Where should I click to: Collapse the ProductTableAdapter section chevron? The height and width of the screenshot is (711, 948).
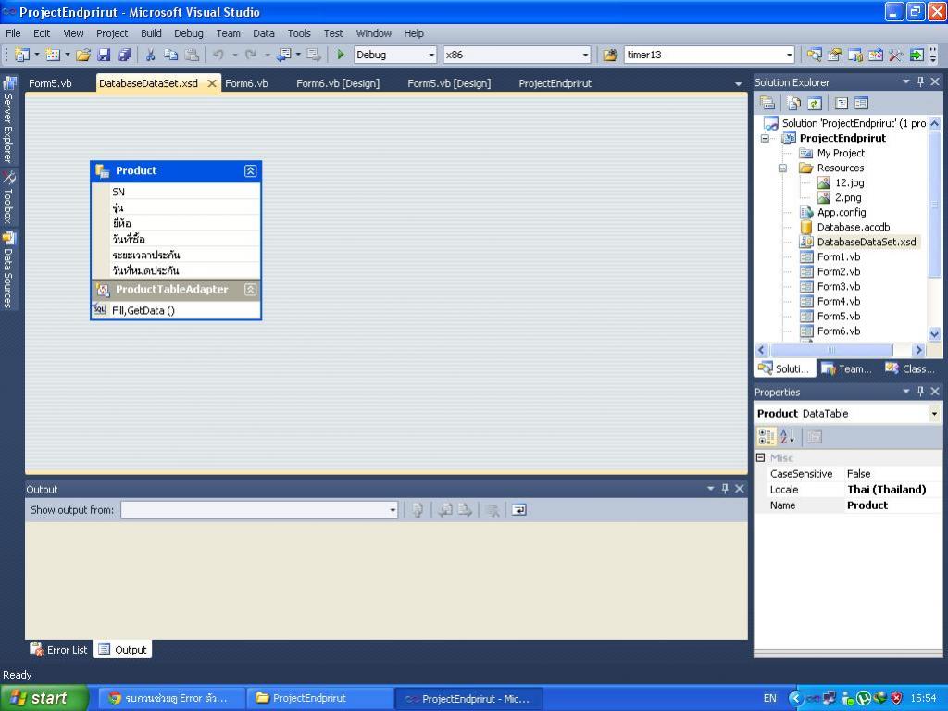(x=250, y=290)
